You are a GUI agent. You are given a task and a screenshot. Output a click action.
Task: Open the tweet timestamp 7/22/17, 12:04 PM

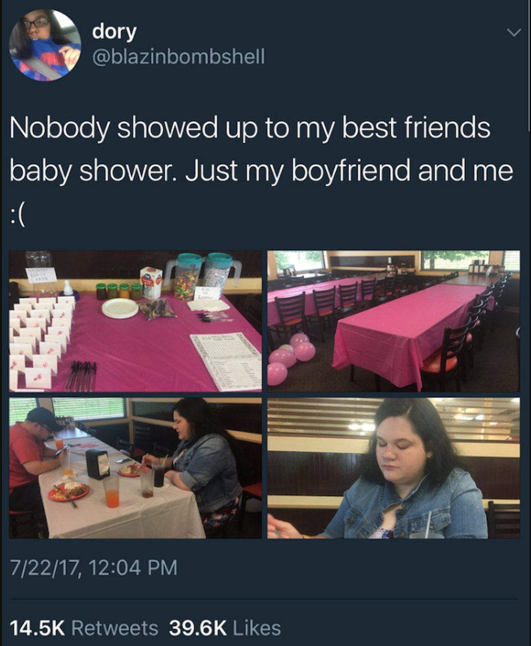(x=93, y=567)
